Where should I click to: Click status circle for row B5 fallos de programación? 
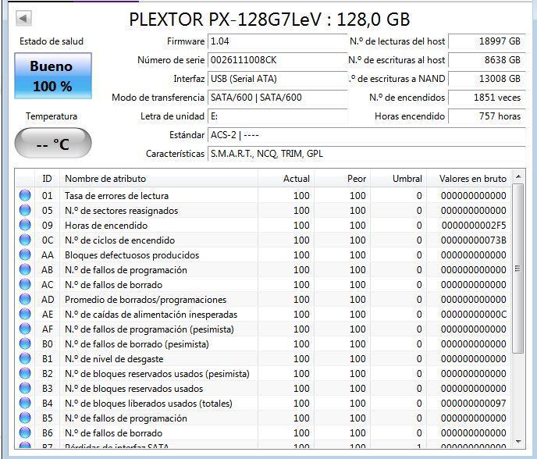25,418
